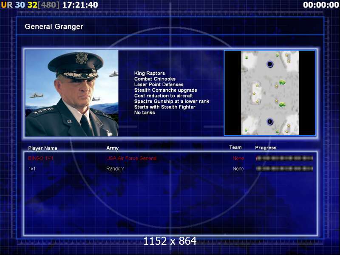
Task: Click the unnumbered start position marker on map
Action: point(270,64)
